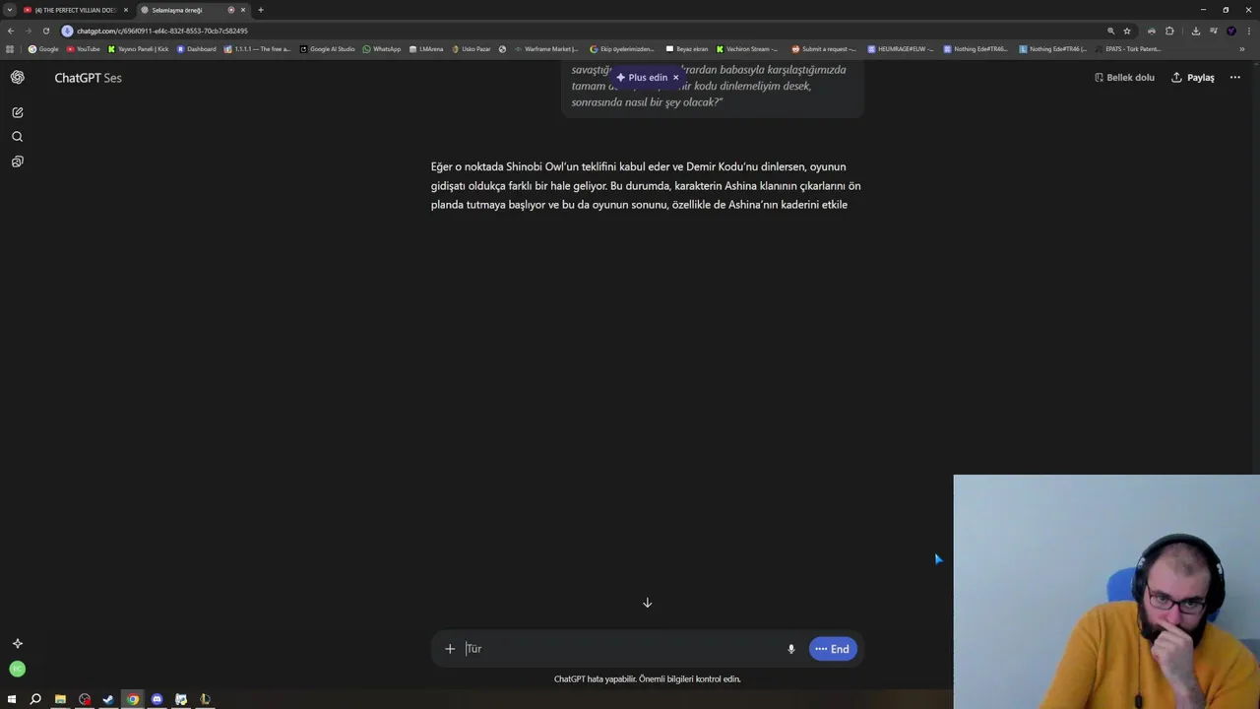
Task: Open the Google AI Studio bookmark
Action: click(327, 49)
